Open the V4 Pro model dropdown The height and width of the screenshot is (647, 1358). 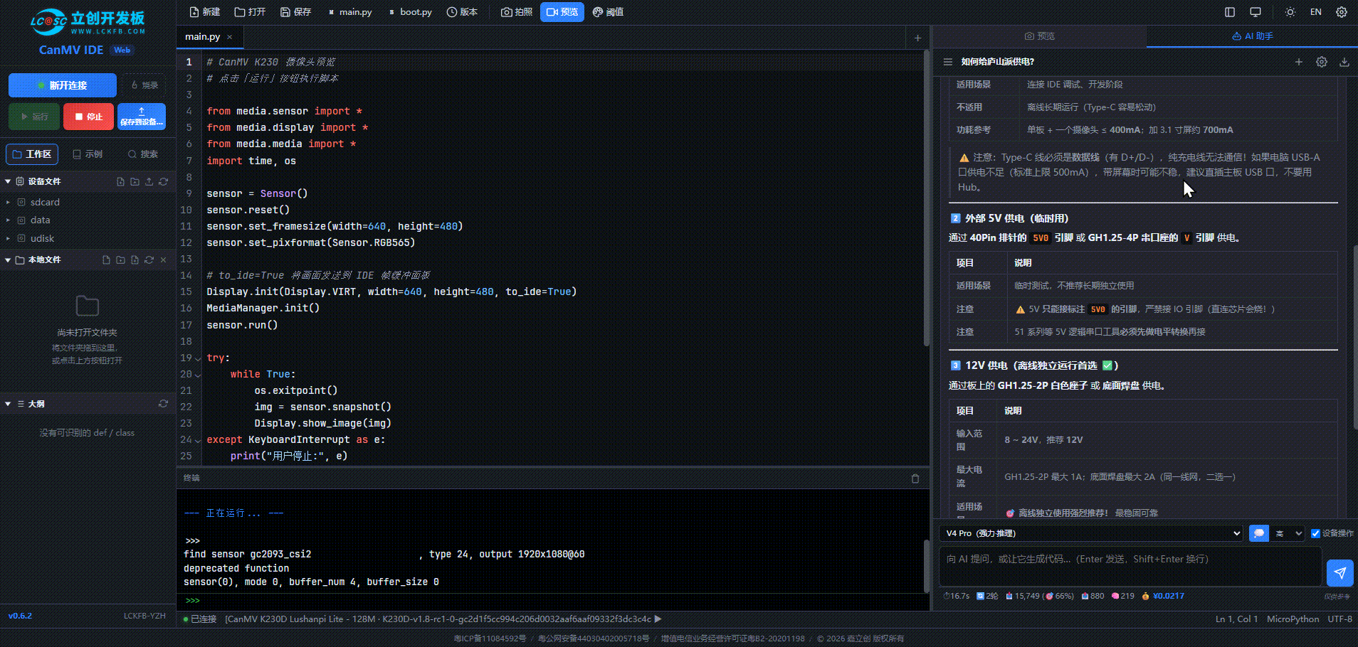1092,533
